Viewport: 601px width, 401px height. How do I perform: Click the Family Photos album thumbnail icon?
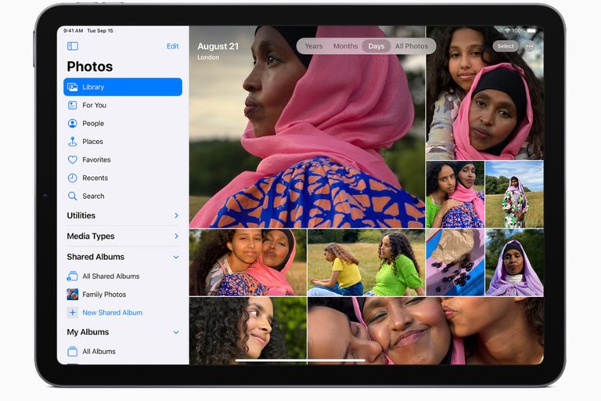pyautogui.click(x=73, y=294)
